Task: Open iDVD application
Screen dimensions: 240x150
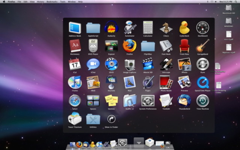Action: 111,64
